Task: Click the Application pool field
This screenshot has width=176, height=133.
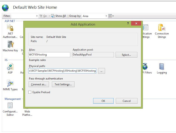Action: coord(93,55)
